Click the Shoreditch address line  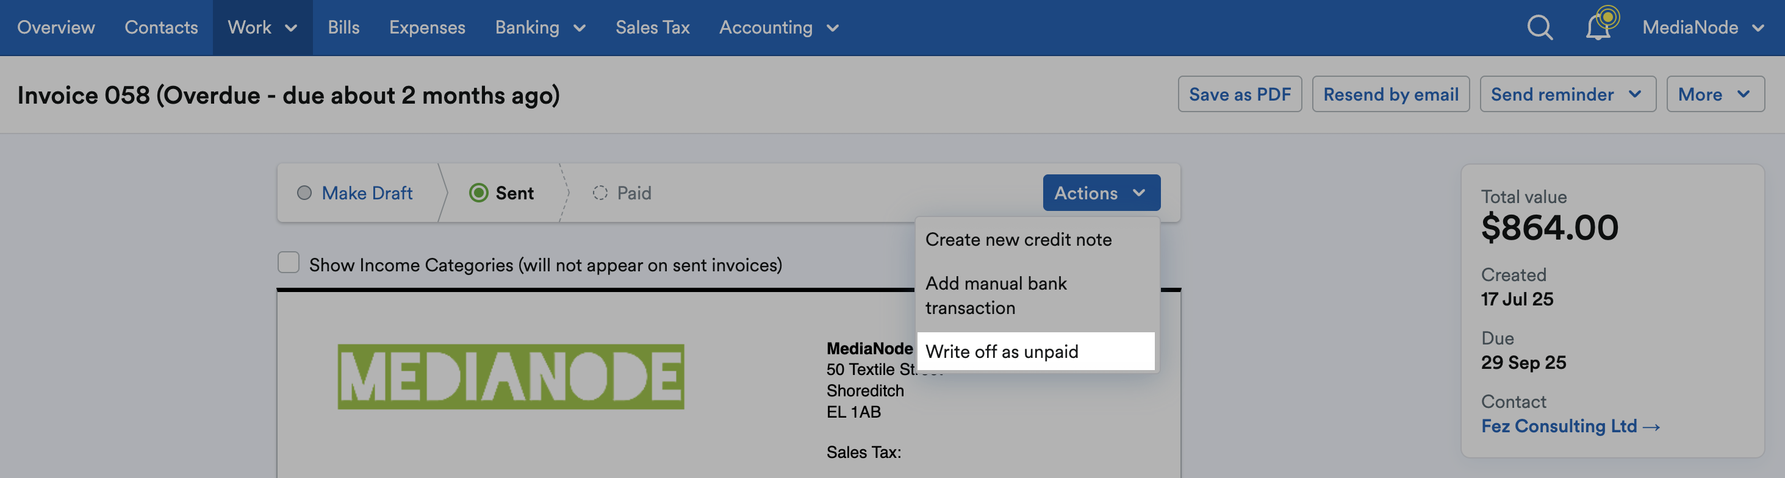(x=865, y=391)
